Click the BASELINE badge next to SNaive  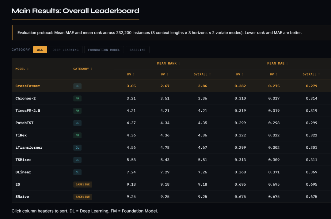pos(82,197)
